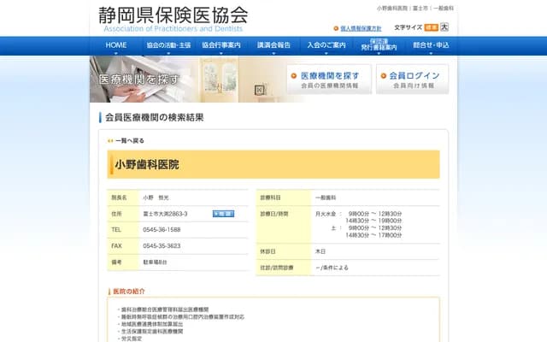The image size is (547, 342).
Task: Select the home-visit value ending in による
Action: coord(332,268)
